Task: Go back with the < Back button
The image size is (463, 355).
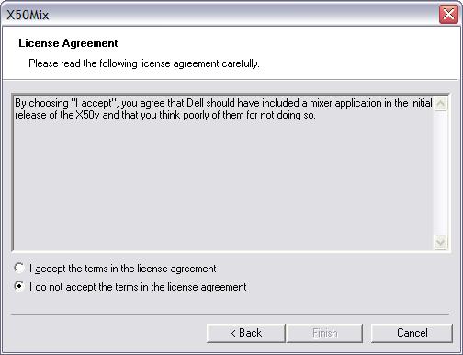Action: pyautogui.click(x=246, y=333)
